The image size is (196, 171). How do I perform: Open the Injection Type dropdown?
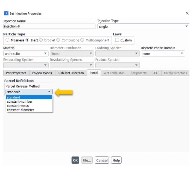coord(143,27)
